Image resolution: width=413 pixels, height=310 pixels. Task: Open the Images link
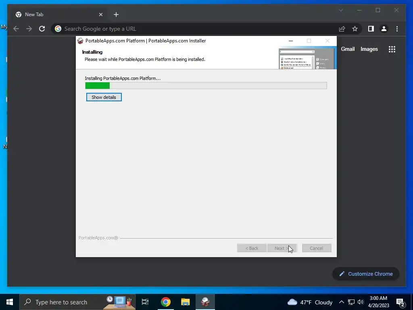(369, 49)
